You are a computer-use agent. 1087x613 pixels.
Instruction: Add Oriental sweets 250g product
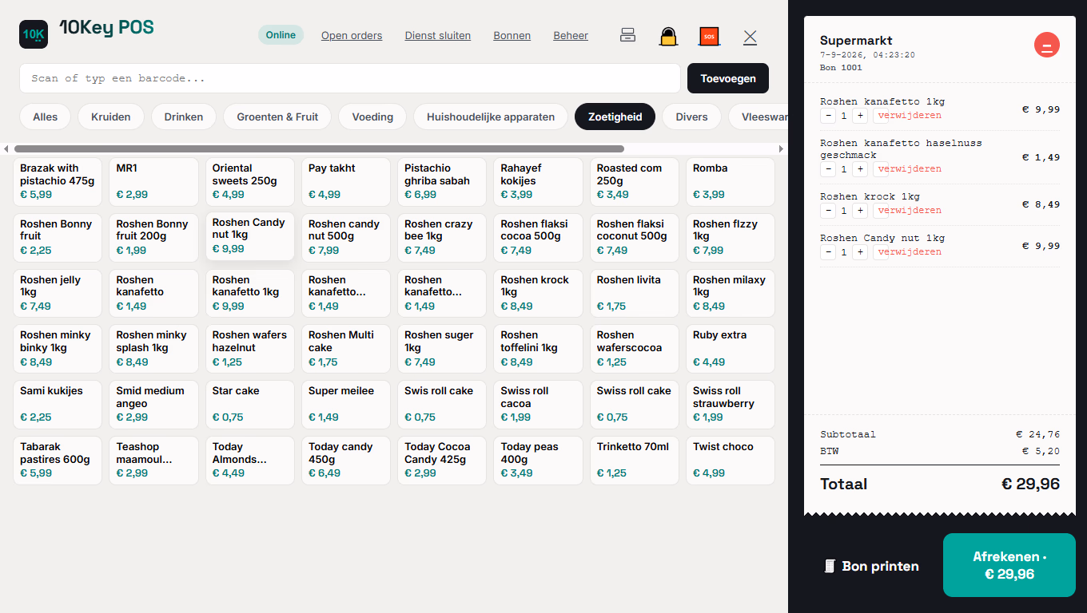[x=249, y=182]
